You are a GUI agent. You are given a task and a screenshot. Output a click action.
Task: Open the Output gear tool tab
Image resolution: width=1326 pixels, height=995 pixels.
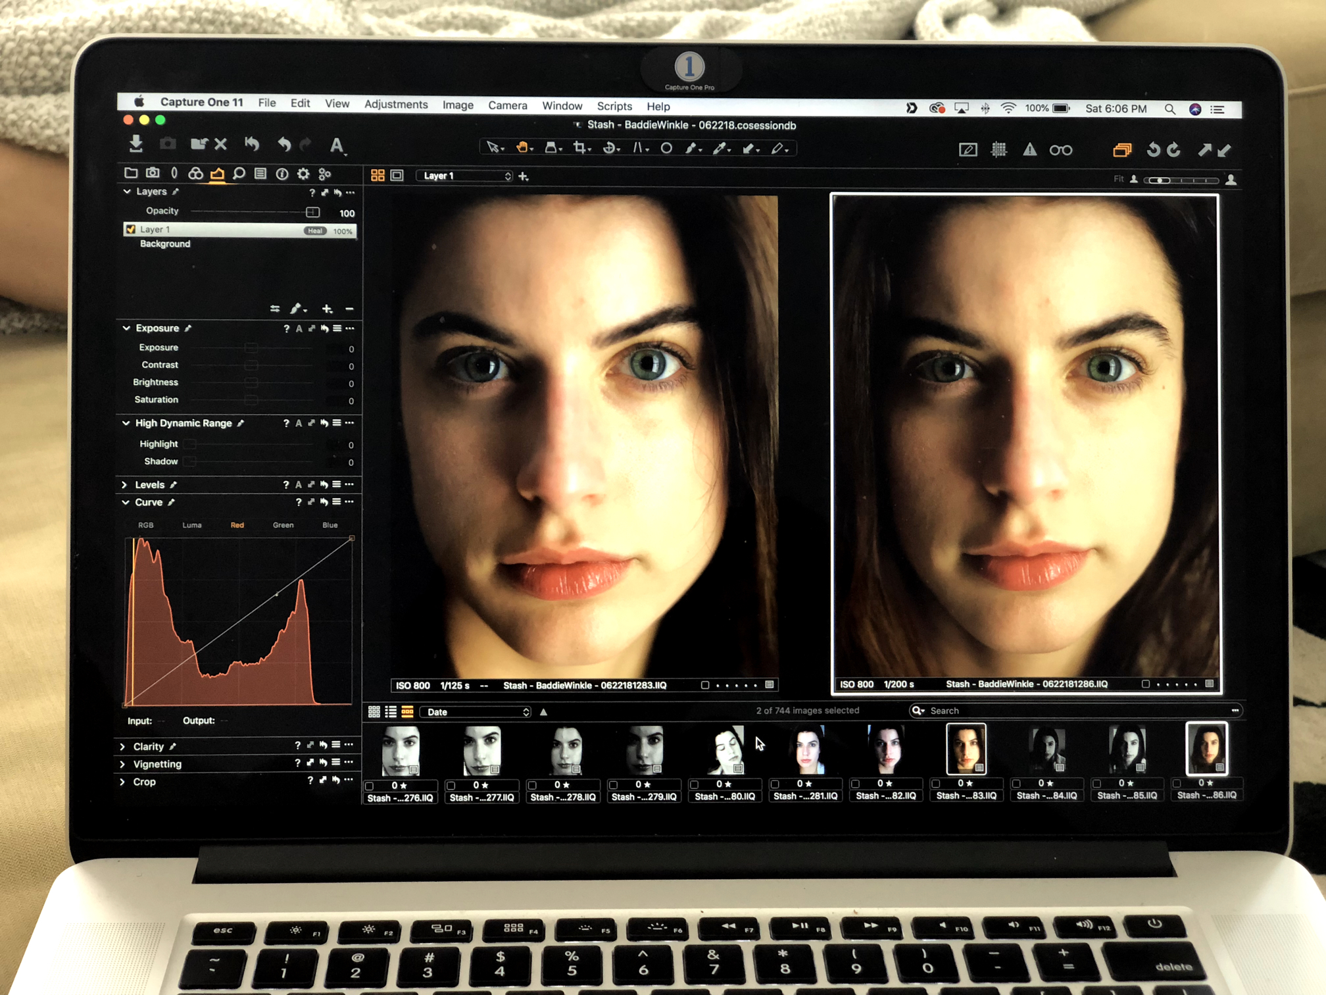[303, 174]
